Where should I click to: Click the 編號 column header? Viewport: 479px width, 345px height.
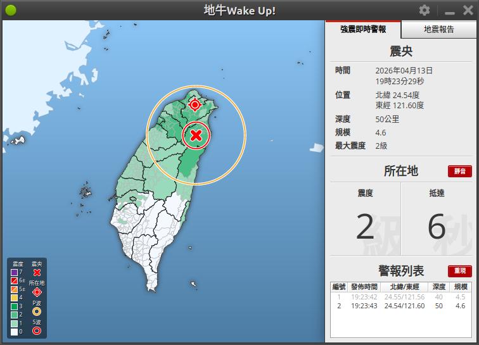339,287
